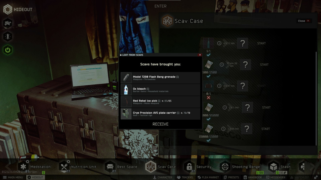Select the Flash Bang grenade item icon
The height and width of the screenshot is (180, 321).
pyautogui.click(x=126, y=78)
